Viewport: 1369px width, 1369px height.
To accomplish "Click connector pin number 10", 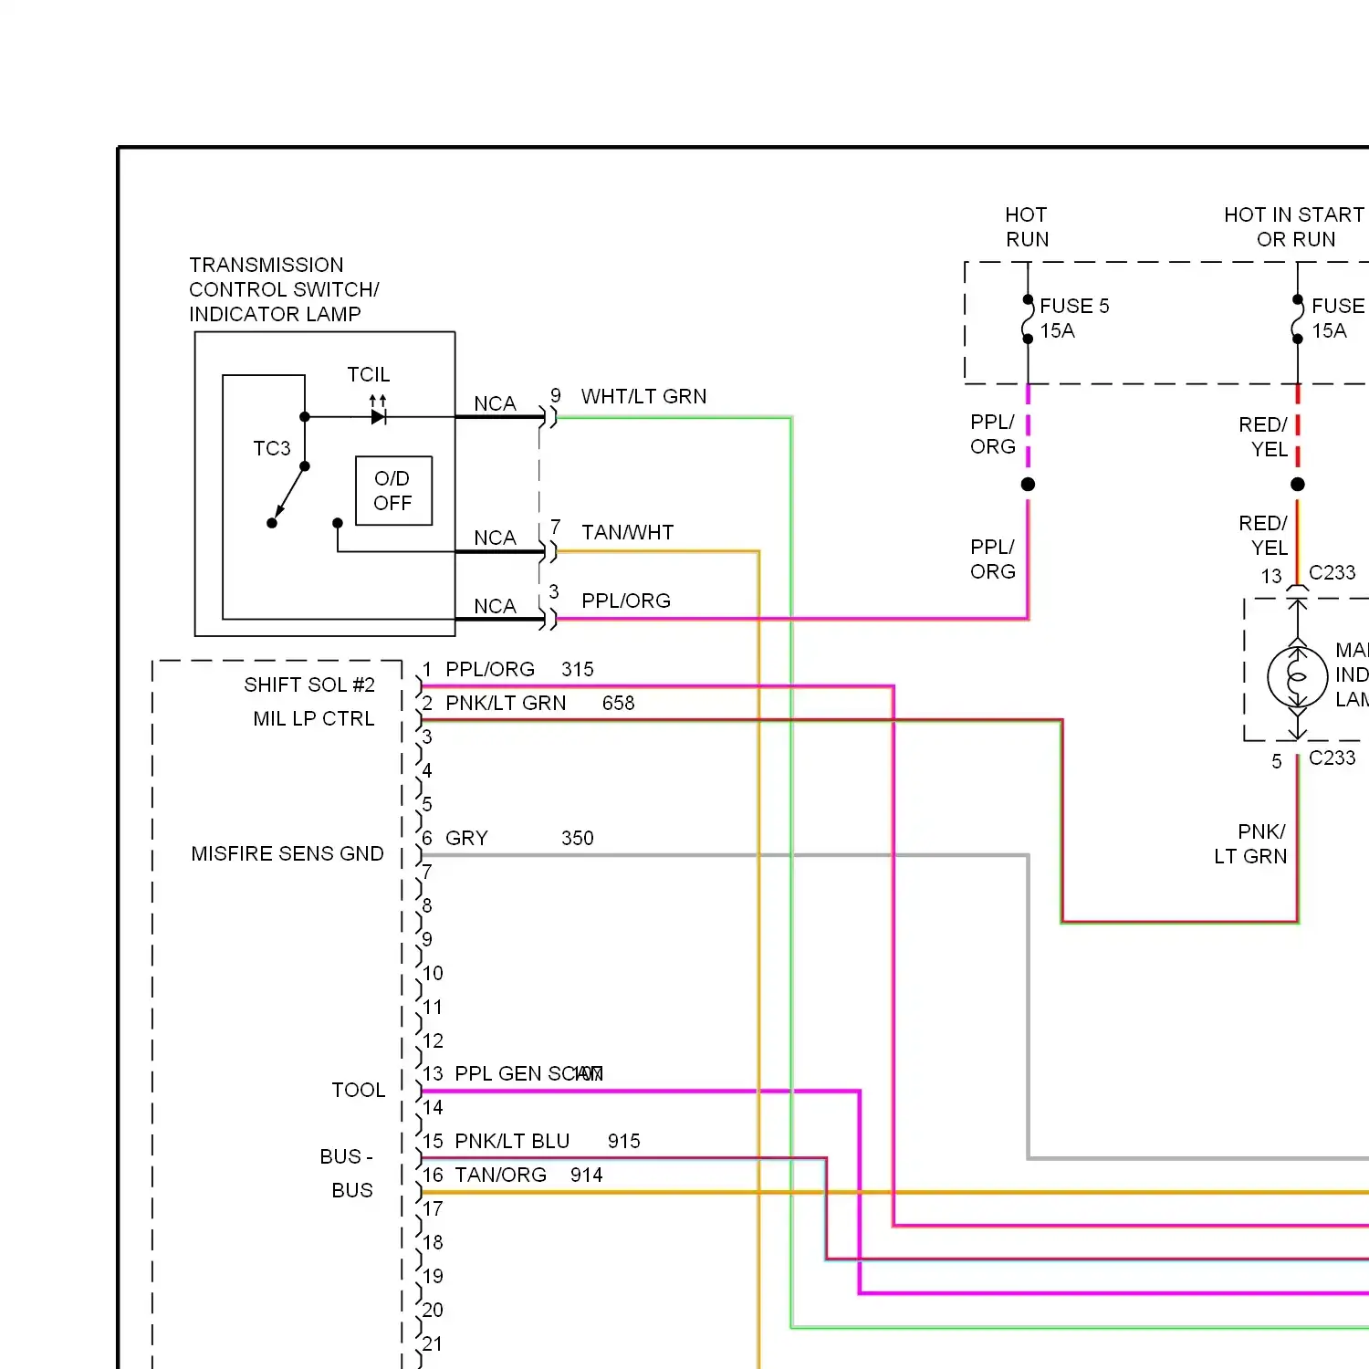I will pos(433,974).
